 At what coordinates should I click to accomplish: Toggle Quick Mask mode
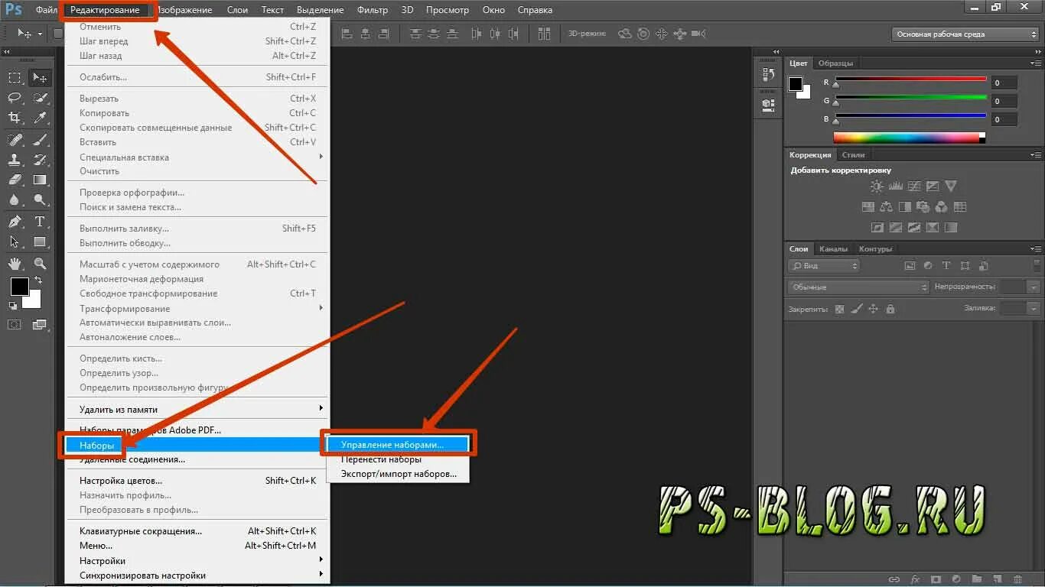(15, 324)
